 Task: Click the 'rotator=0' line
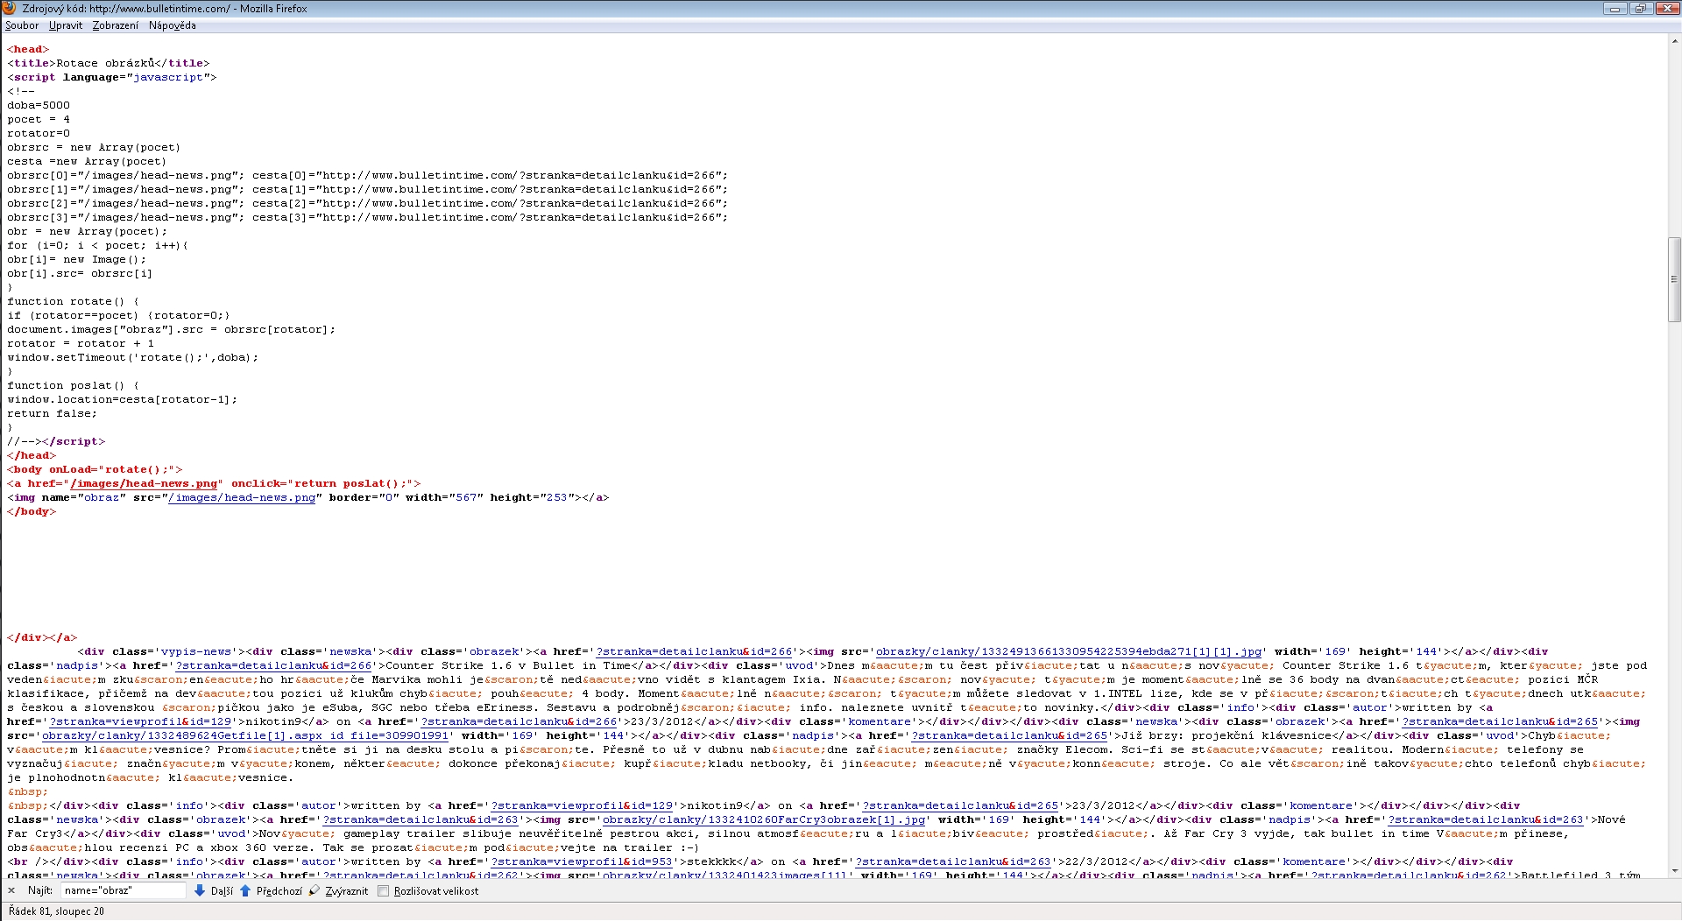[x=39, y=133]
